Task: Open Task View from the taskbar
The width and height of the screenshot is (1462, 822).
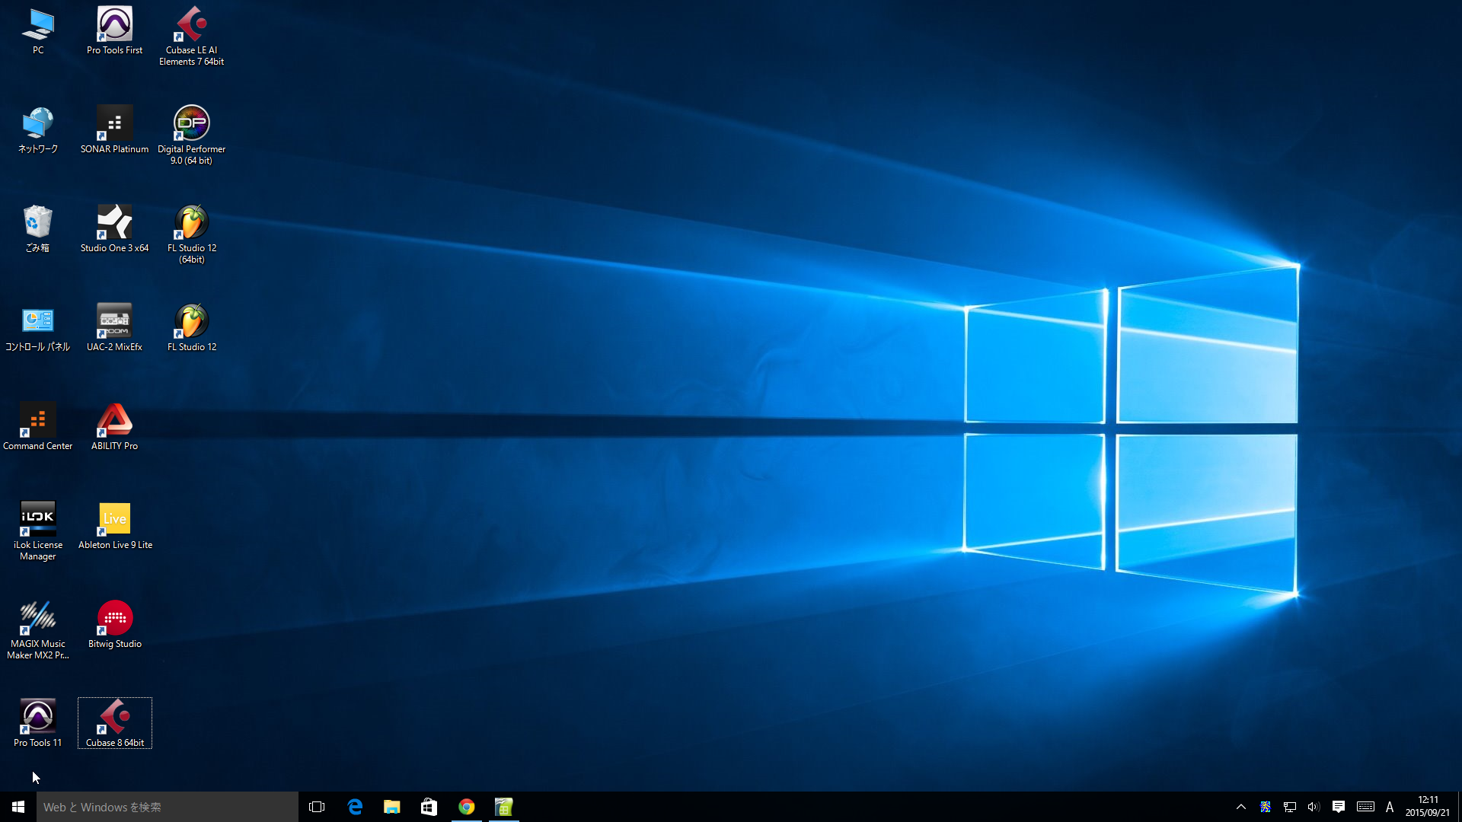Action: pyautogui.click(x=317, y=807)
